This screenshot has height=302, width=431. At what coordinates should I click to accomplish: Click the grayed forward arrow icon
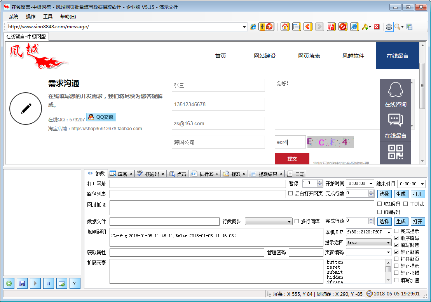pyautogui.click(x=319, y=27)
